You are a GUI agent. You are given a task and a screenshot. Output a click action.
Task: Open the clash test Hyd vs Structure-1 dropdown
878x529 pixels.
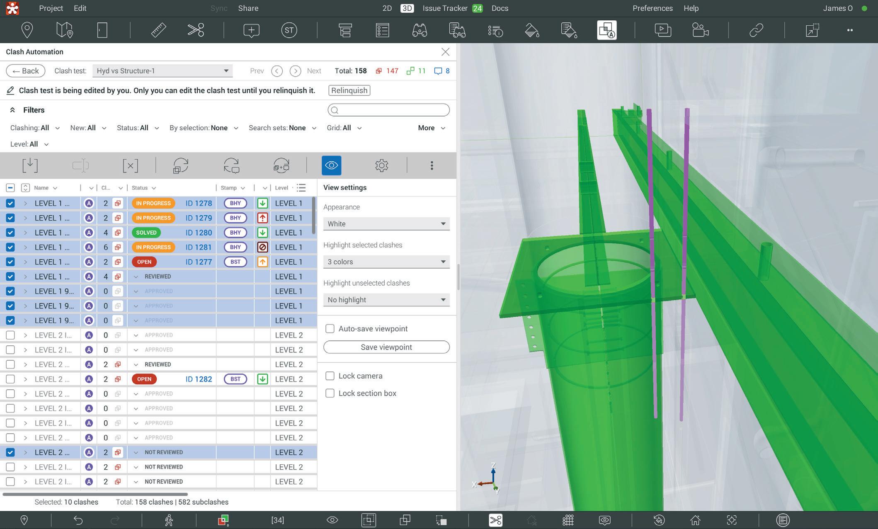[162, 71]
